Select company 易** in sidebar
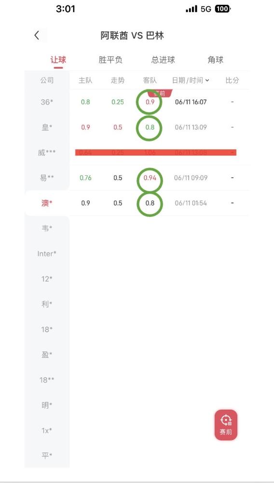This screenshot has width=274, height=483. (x=47, y=178)
